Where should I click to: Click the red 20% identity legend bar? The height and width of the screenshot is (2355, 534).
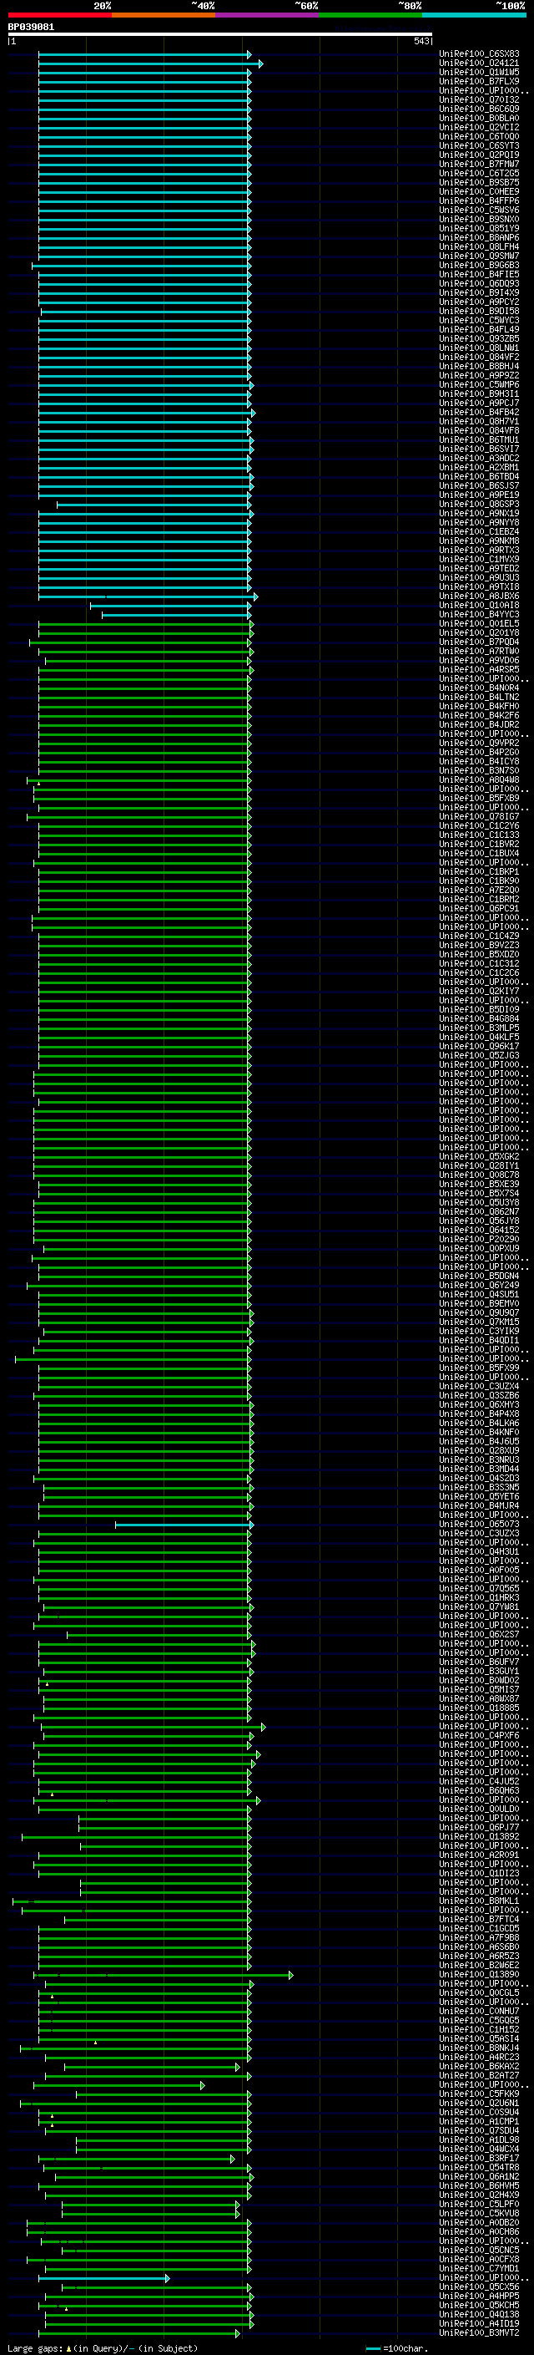point(59,16)
